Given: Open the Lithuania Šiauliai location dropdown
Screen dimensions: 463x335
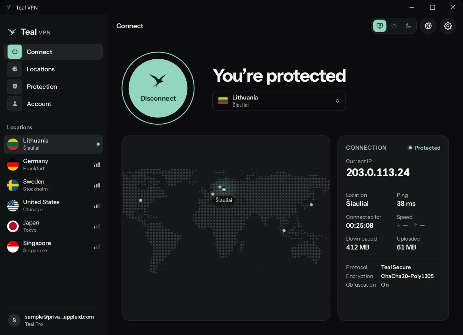Looking at the screenshot, I should (x=279, y=101).
